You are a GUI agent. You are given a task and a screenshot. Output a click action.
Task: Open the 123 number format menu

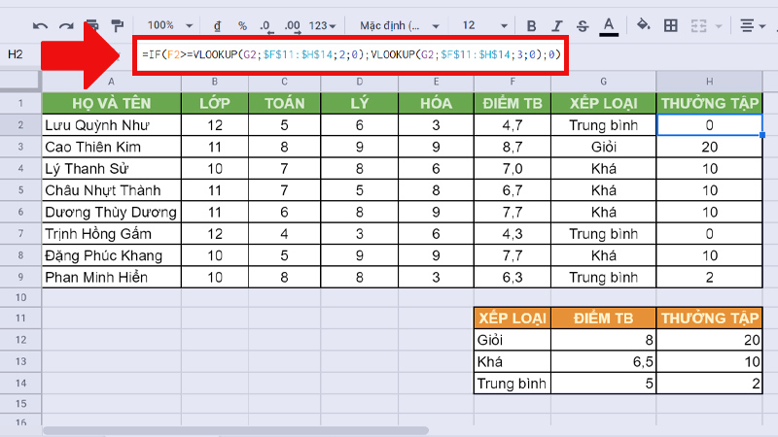click(322, 24)
